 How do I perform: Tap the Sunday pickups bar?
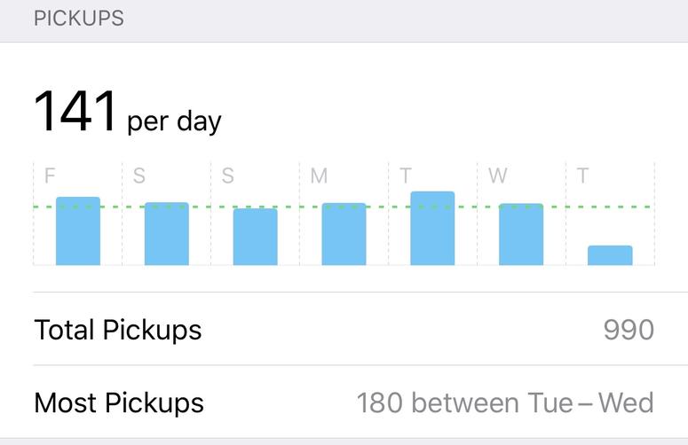(x=256, y=237)
